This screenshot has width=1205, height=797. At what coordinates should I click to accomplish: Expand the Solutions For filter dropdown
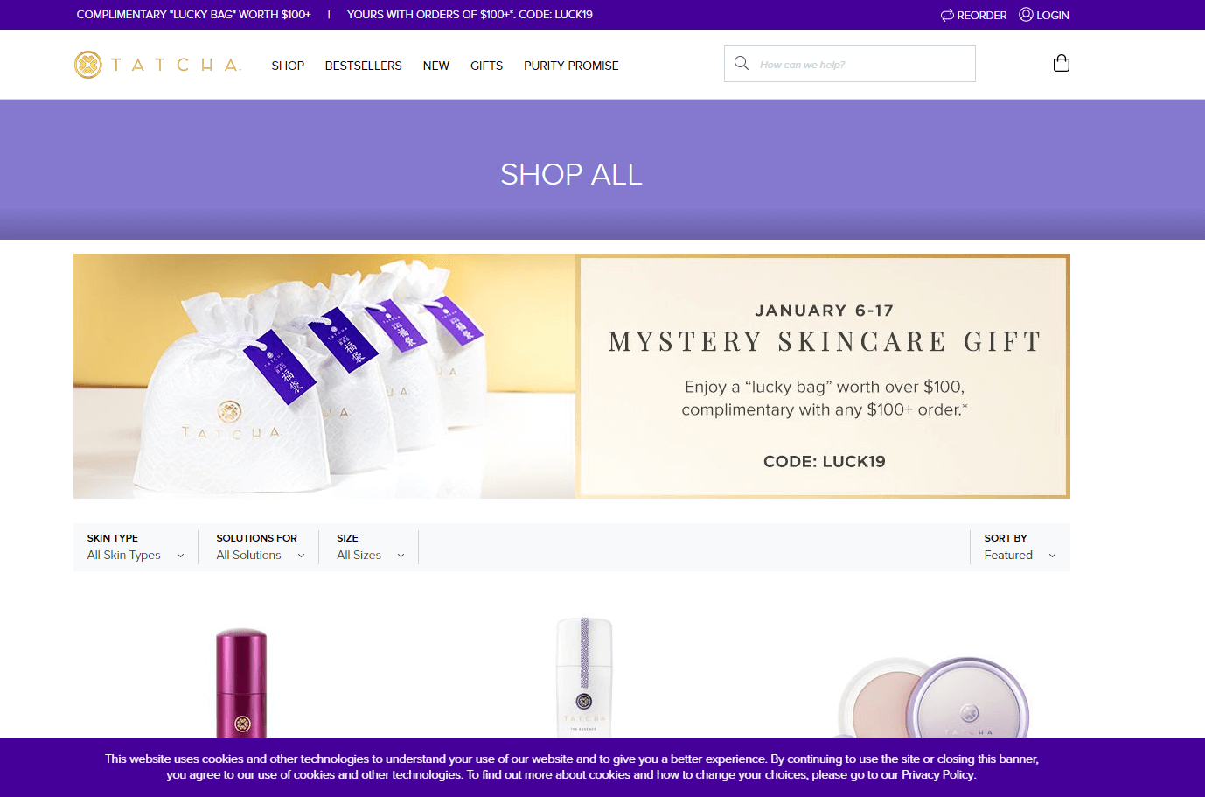[261, 547]
